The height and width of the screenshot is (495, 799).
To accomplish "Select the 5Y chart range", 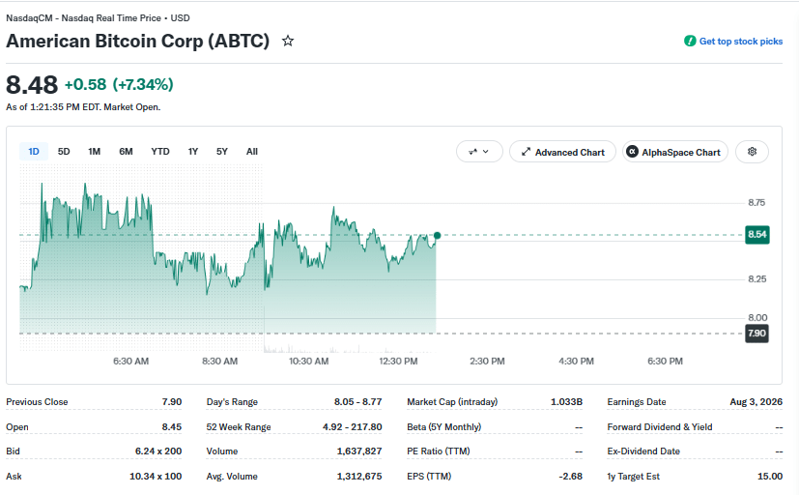I will 221,152.
